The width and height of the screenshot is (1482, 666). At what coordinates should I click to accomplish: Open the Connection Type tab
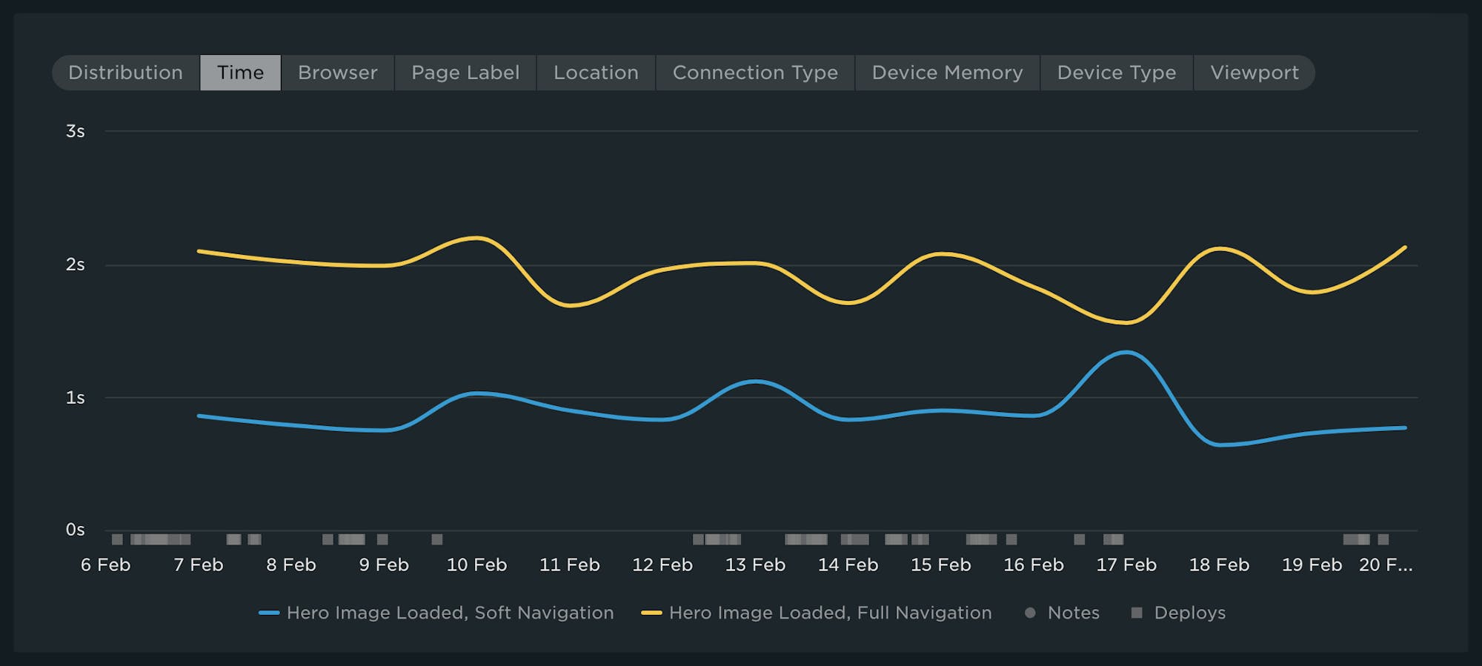pos(755,73)
